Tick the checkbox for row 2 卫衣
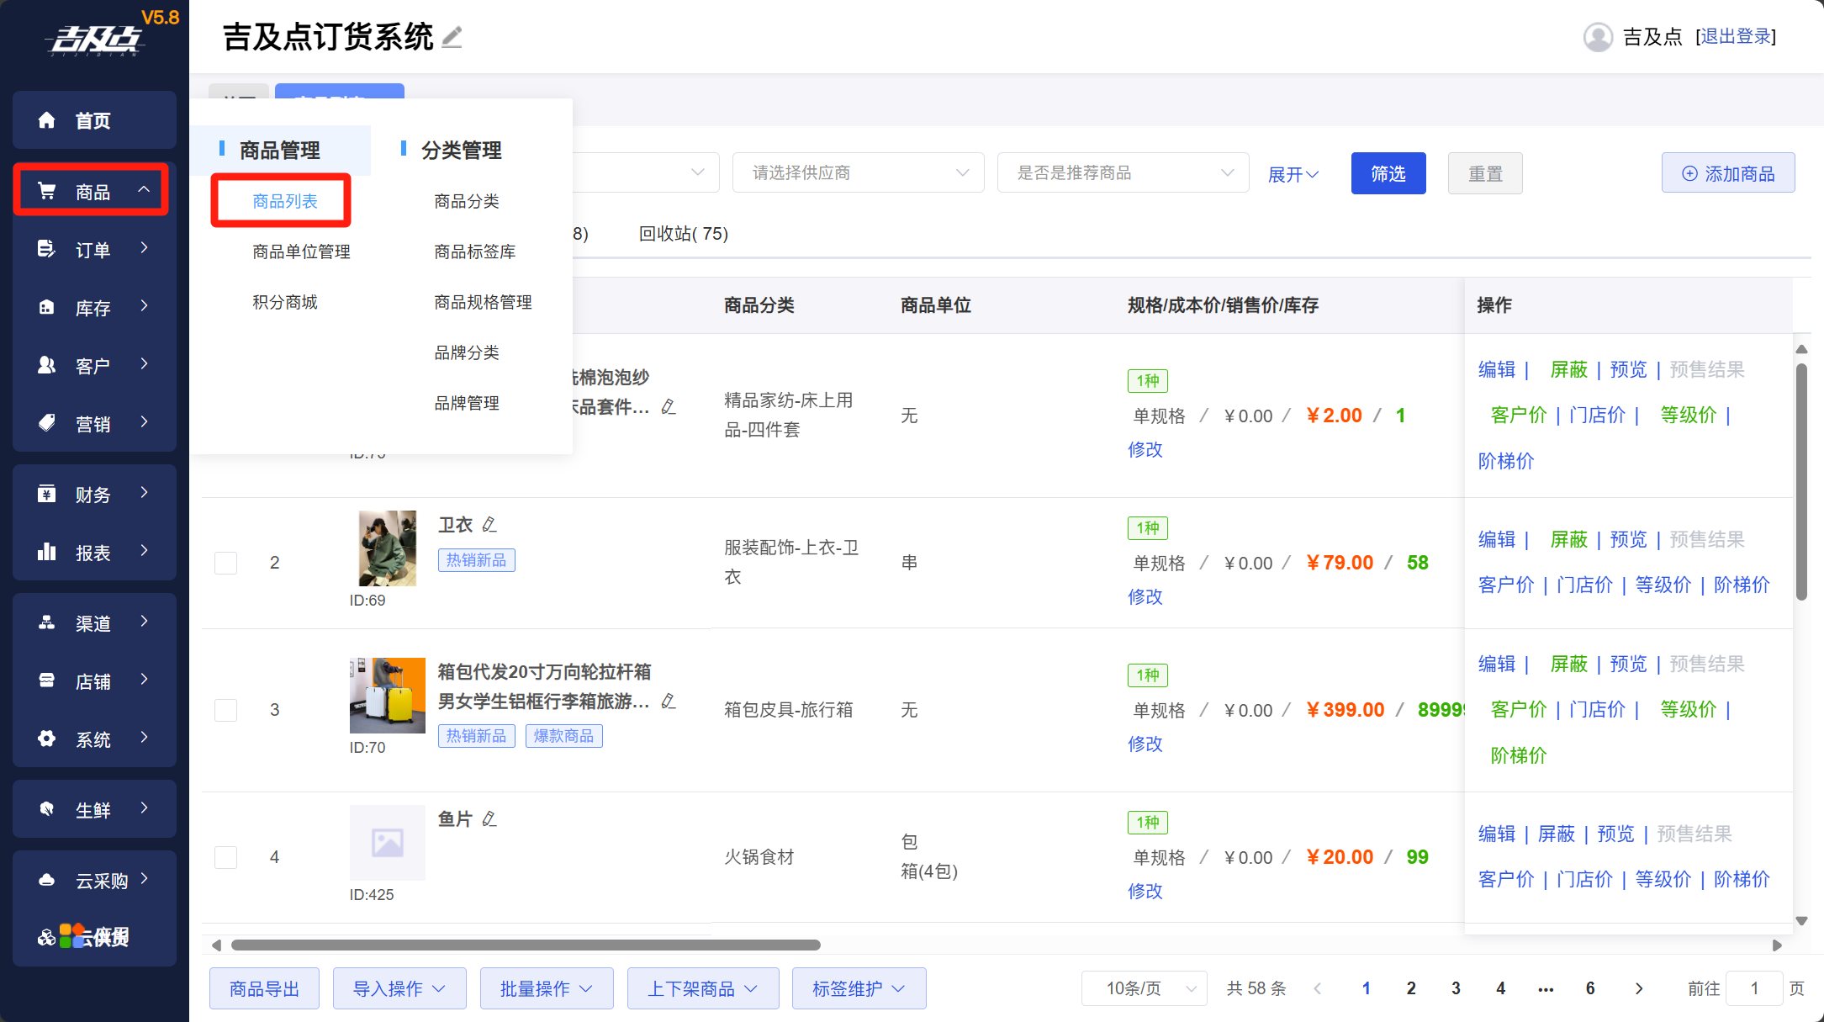 point(225,563)
